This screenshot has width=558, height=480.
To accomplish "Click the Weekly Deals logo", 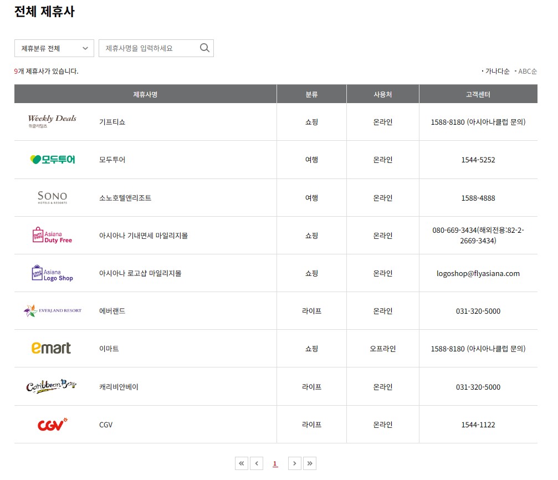I will [52, 121].
